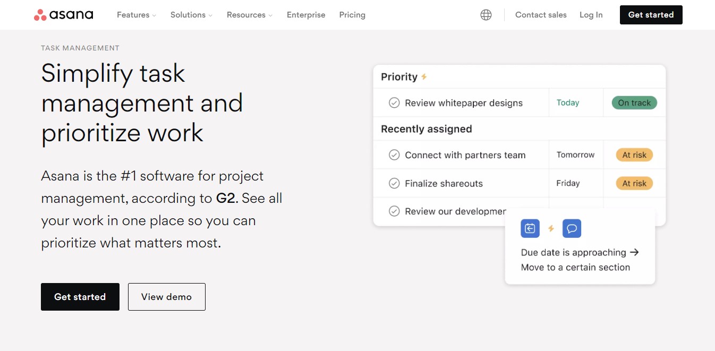Click Contact sales link
The image size is (715, 351).
tap(541, 15)
